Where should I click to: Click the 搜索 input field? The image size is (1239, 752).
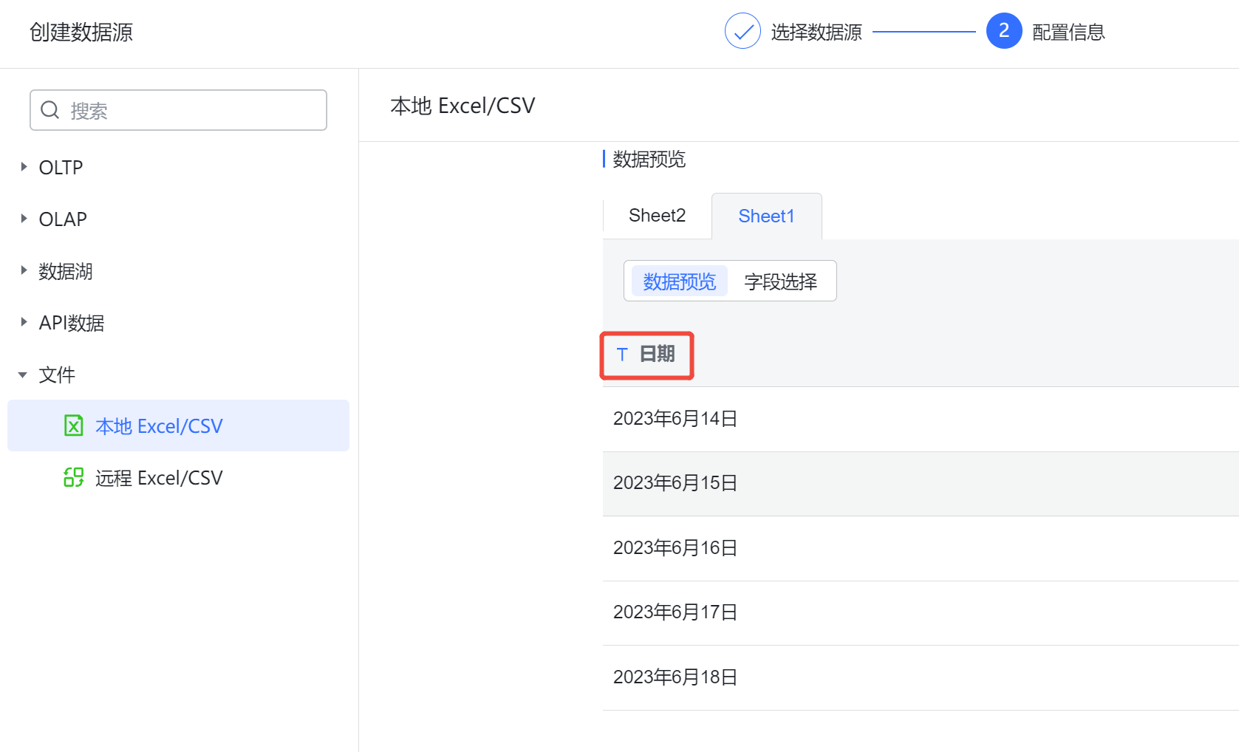click(x=178, y=110)
